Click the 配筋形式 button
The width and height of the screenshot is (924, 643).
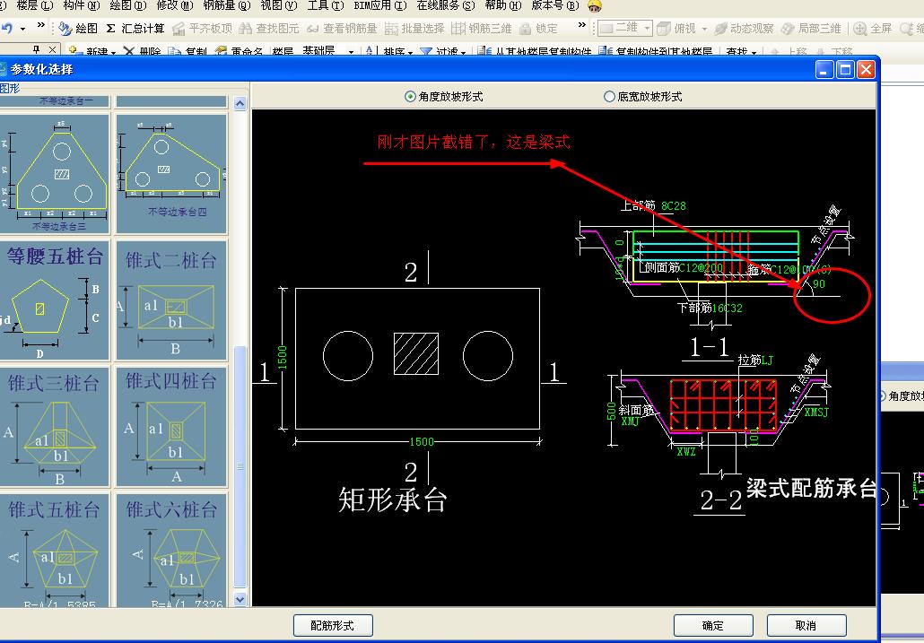[x=333, y=625]
